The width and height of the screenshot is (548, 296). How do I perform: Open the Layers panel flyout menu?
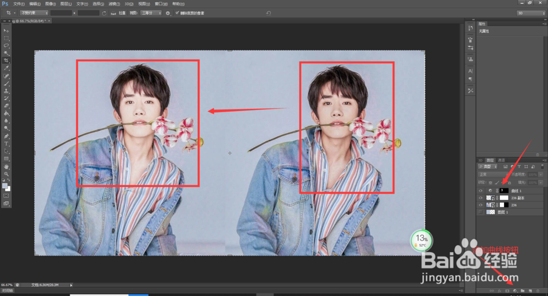click(544, 160)
